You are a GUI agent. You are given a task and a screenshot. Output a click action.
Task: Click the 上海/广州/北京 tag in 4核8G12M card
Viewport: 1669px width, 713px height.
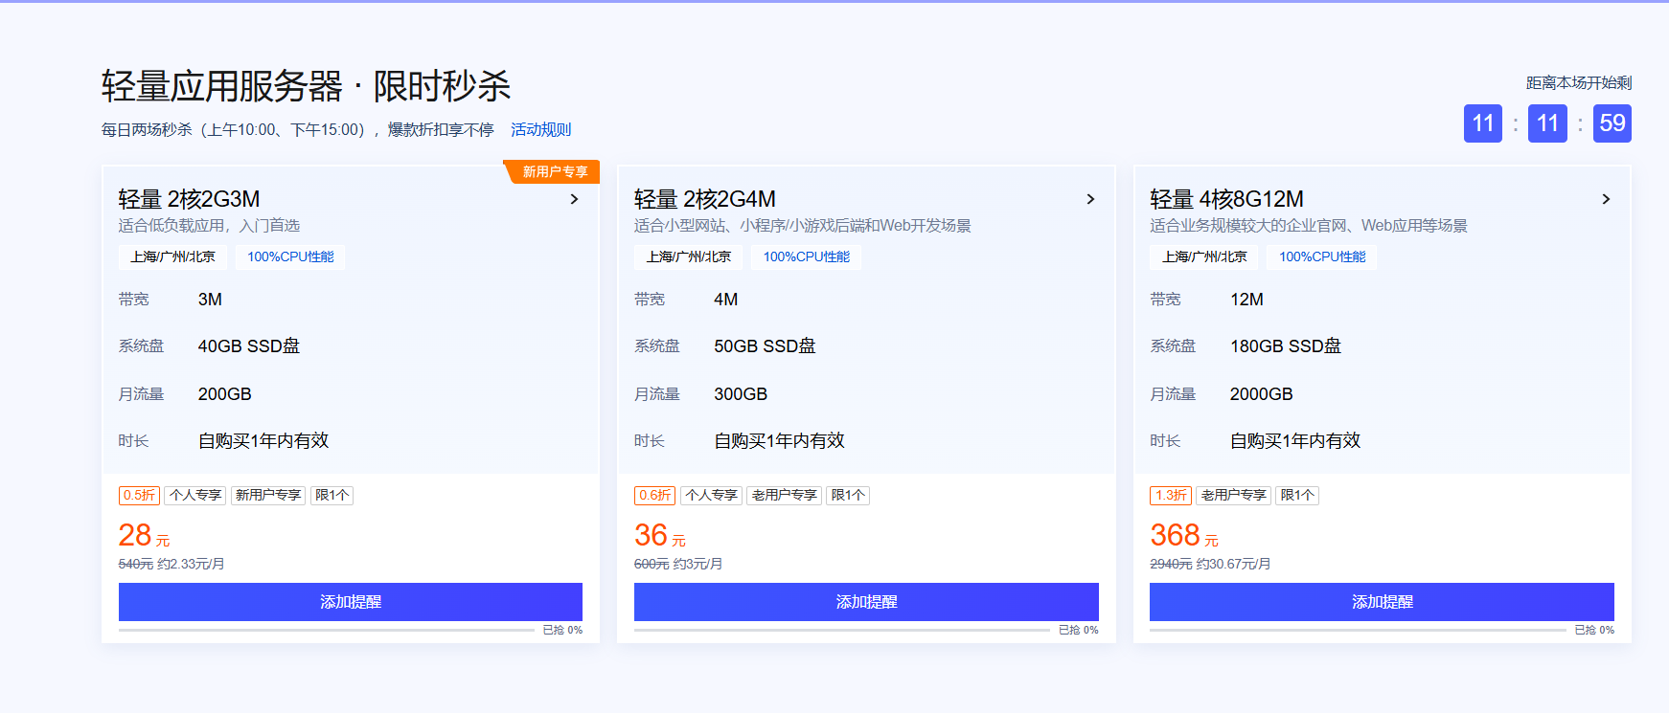[1204, 256]
